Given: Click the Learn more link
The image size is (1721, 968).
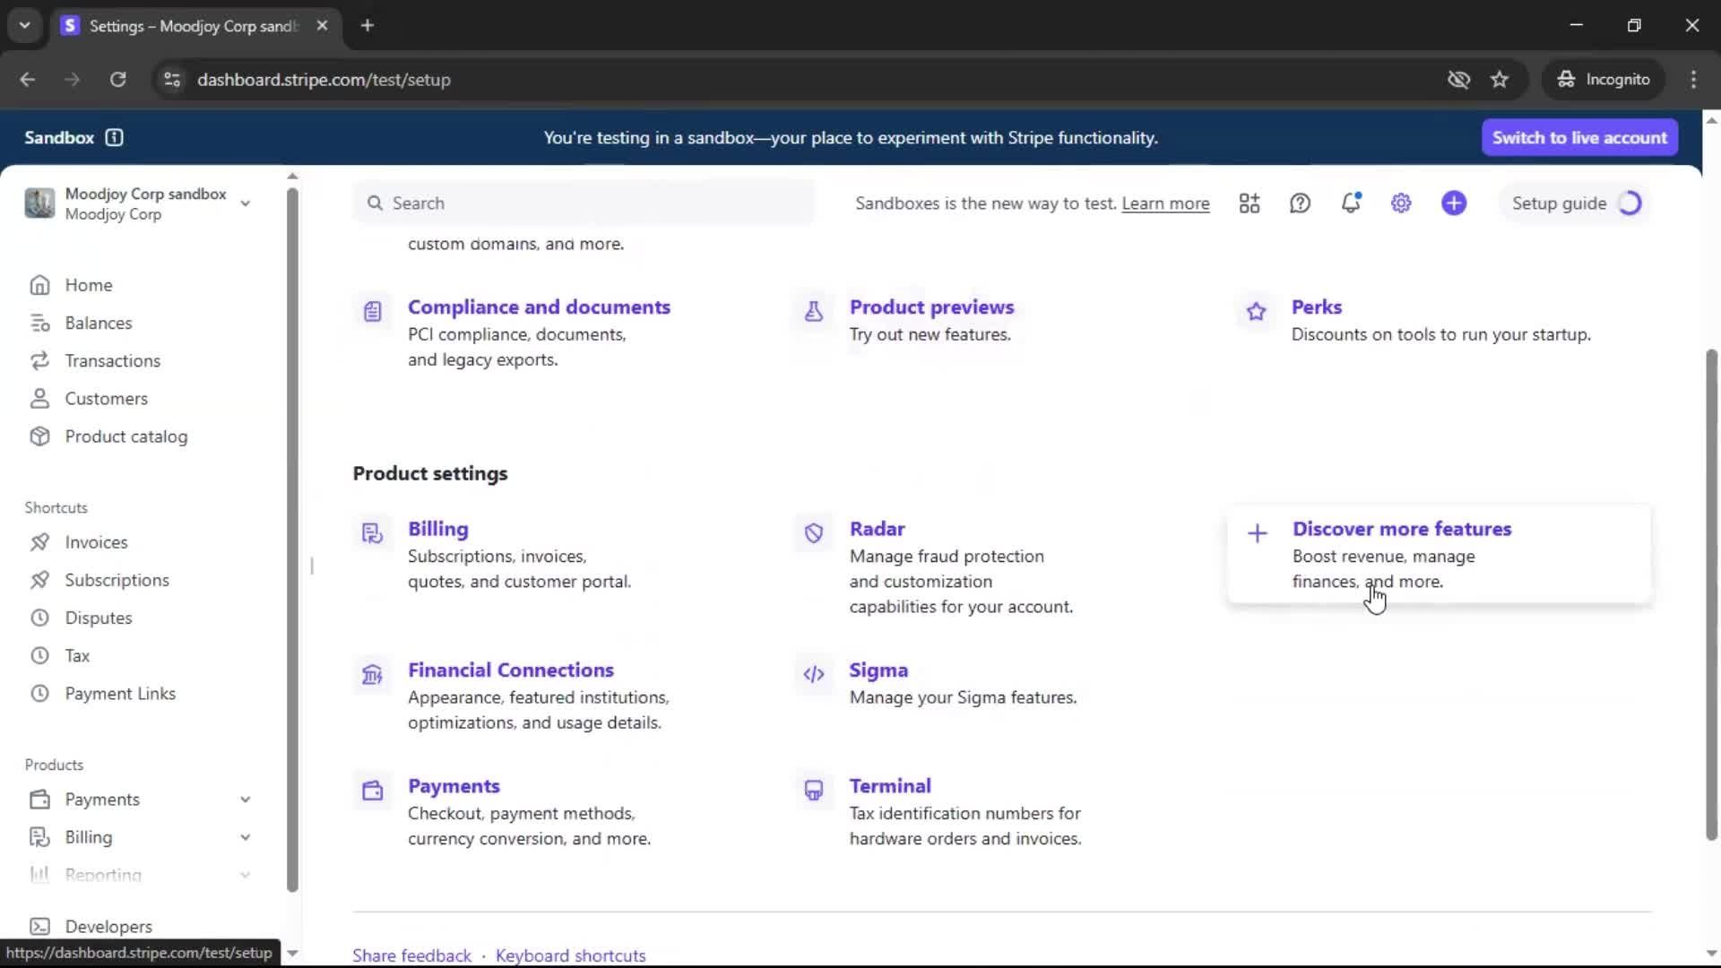Looking at the screenshot, I should (1165, 203).
